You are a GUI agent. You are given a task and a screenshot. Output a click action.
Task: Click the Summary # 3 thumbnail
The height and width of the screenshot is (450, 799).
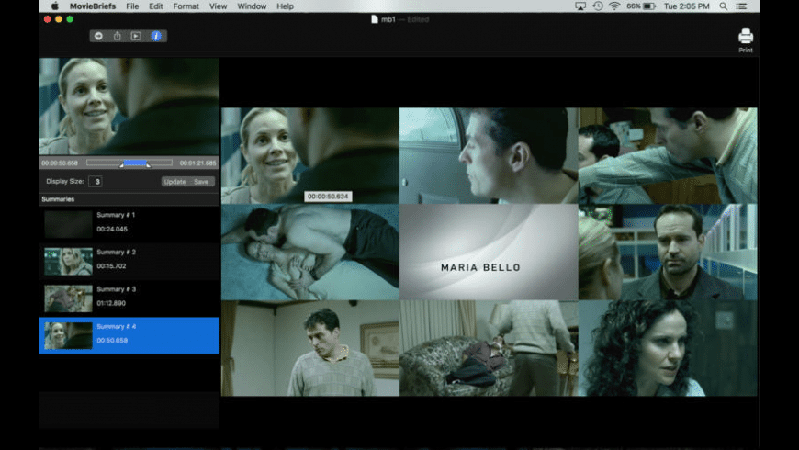[68, 298]
